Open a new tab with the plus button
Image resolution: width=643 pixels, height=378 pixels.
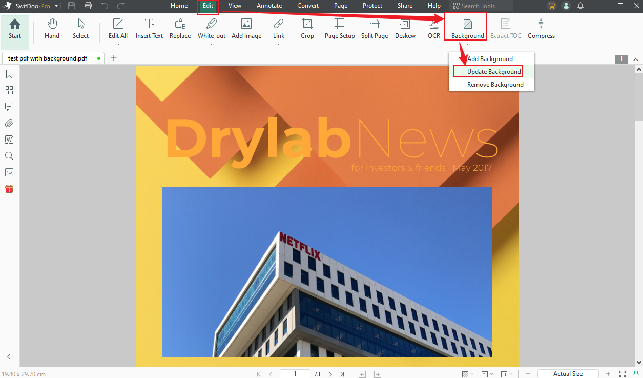[114, 58]
